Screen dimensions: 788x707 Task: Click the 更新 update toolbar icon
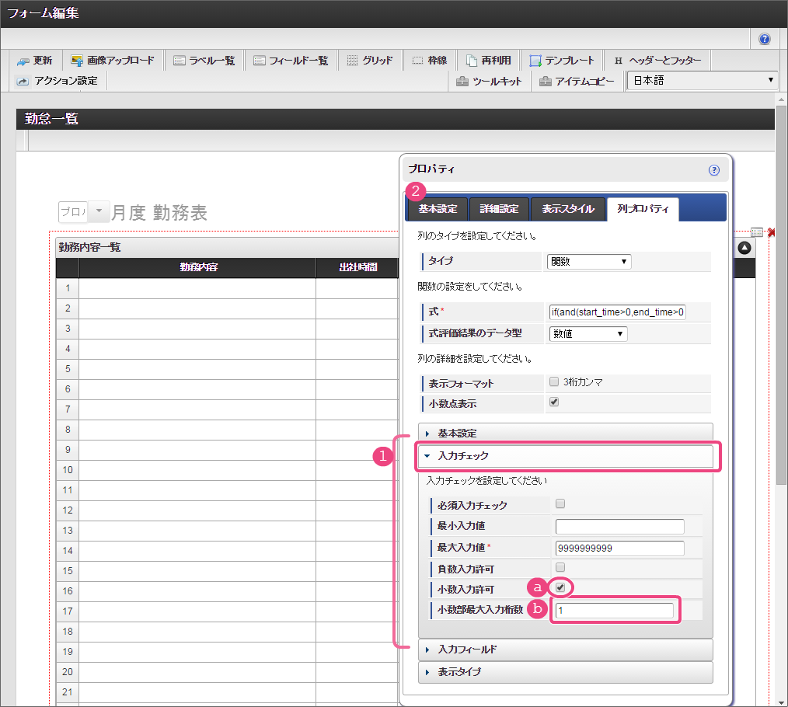coord(34,61)
